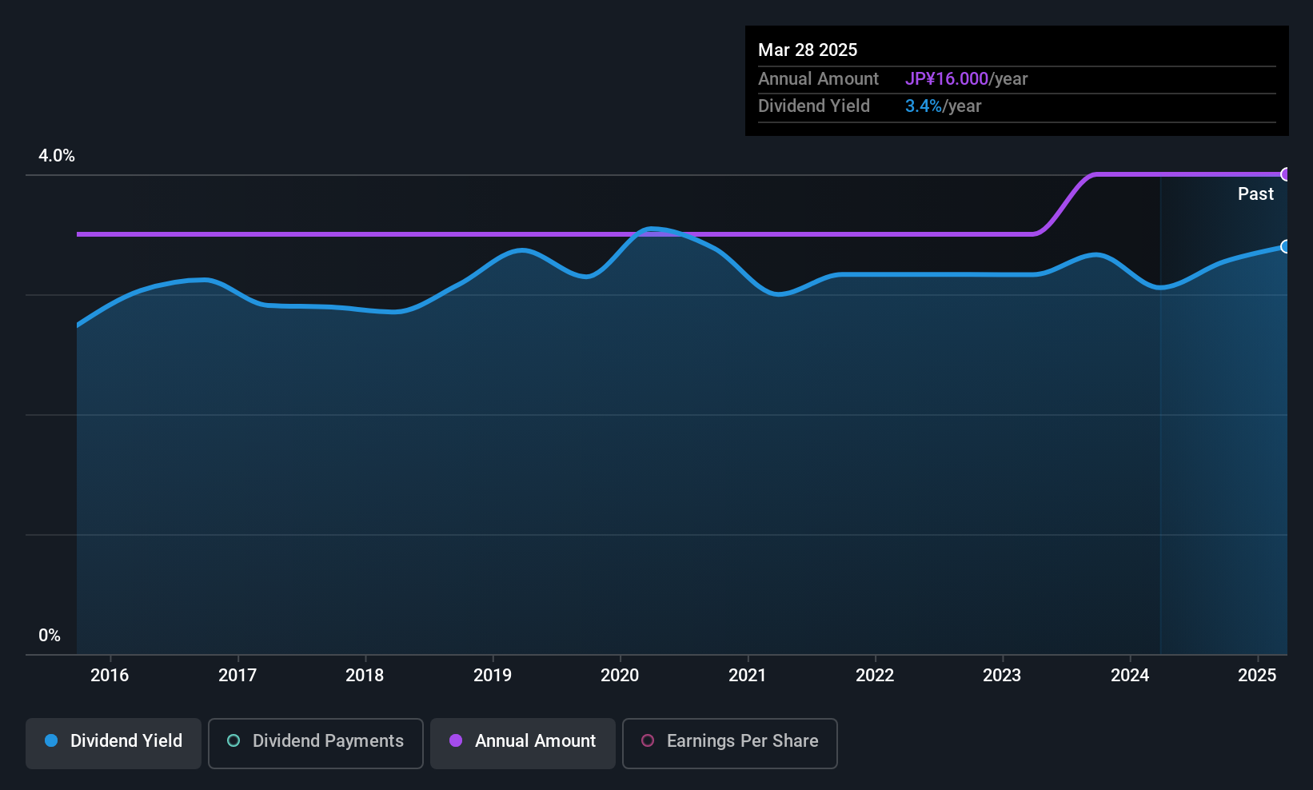Click the 2023 x-axis label
The height and width of the screenshot is (790, 1313).
pos(1002,675)
